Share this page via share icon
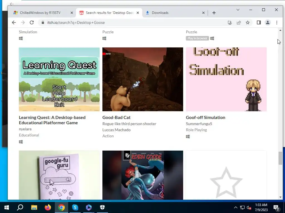Viewport: 285px width, 213px height. 239,22
